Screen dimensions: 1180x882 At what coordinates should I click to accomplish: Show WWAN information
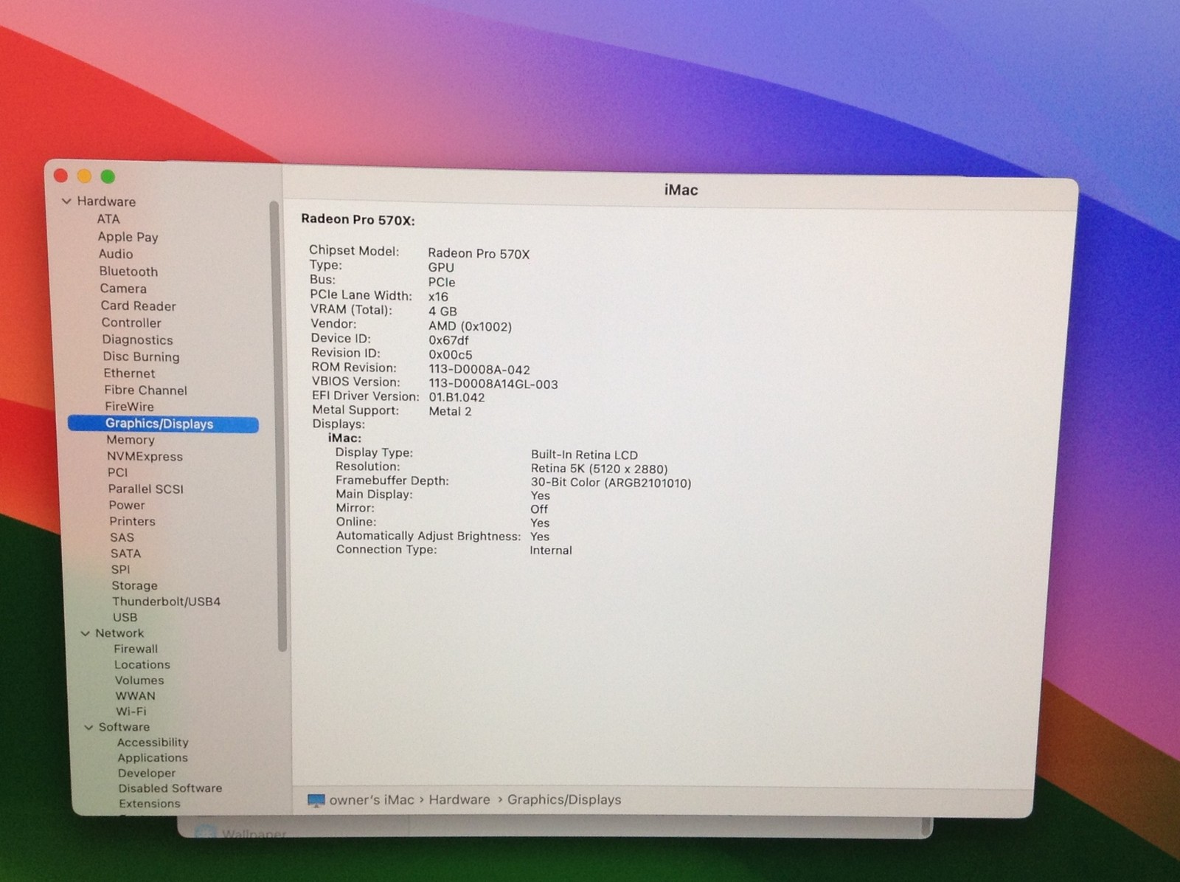tap(135, 696)
